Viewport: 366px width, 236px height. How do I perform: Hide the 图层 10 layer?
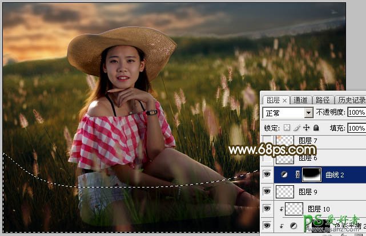pos(267,209)
